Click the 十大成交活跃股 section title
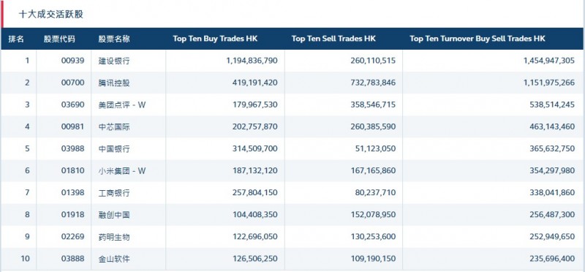Screen dimensions: 585x272 (x=51, y=15)
